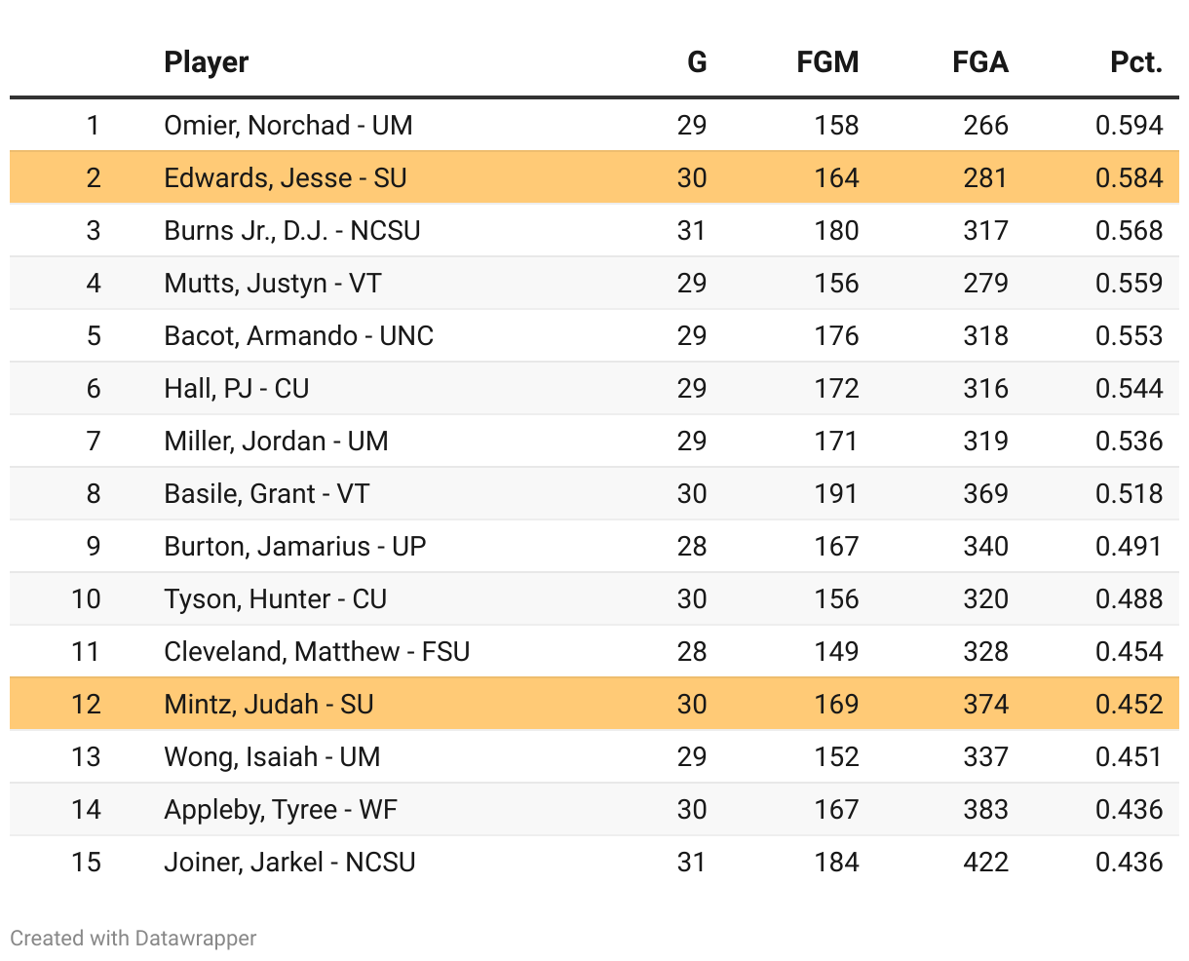Click the 0.594 percentage cell
The image size is (1189, 961).
coord(1129,126)
